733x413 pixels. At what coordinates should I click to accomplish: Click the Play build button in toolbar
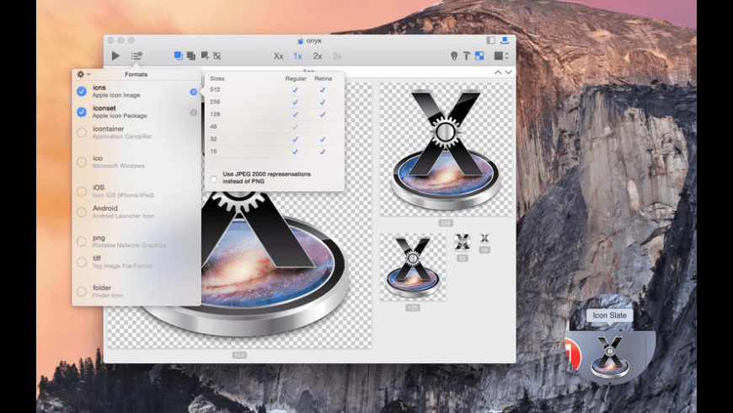click(115, 56)
